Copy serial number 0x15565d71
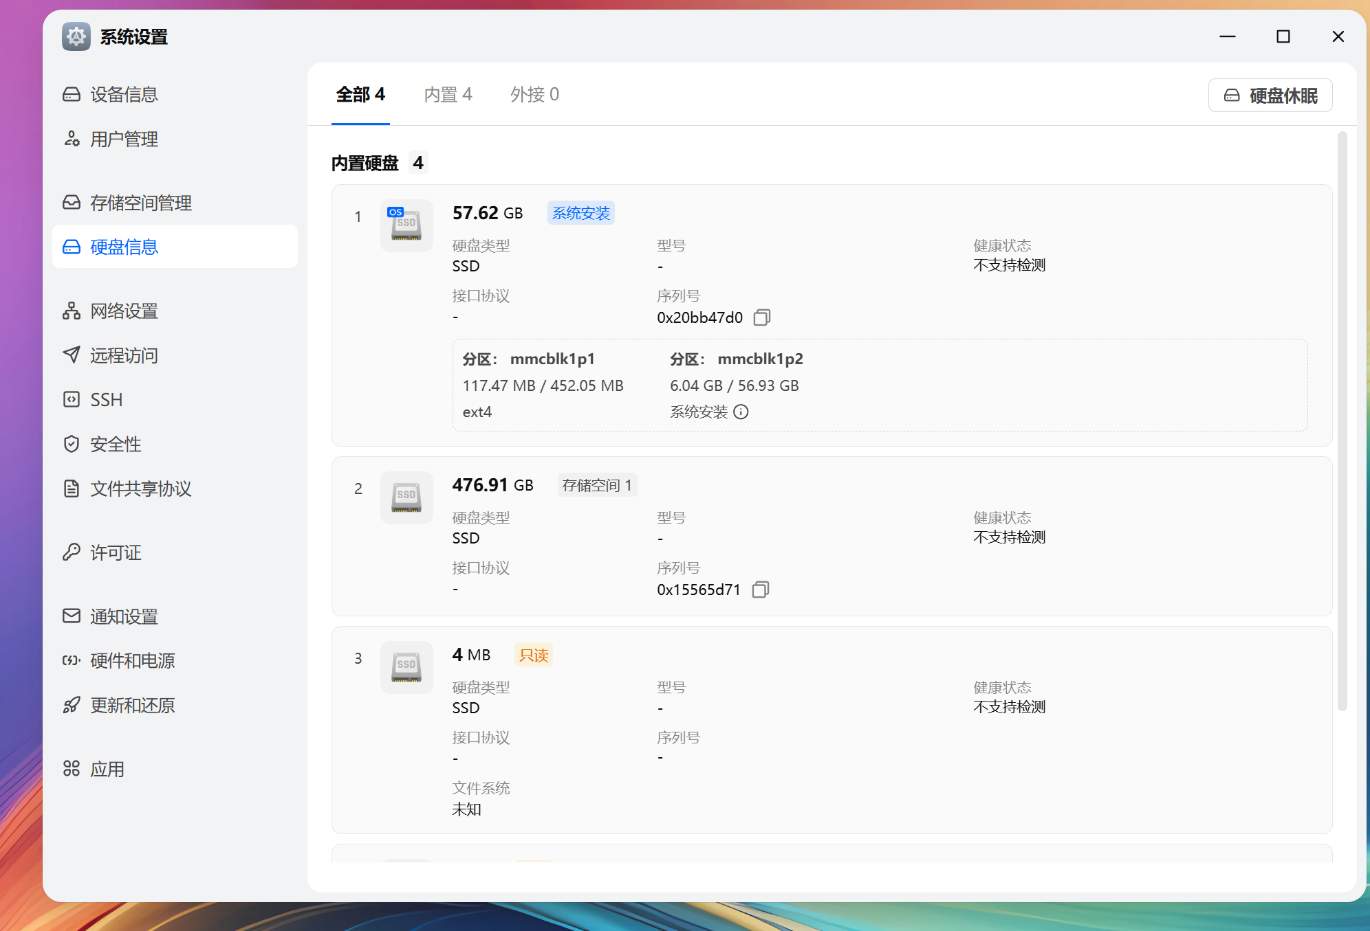Image resolution: width=1370 pixels, height=931 pixels. pyautogui.click(x=760, y=590)
